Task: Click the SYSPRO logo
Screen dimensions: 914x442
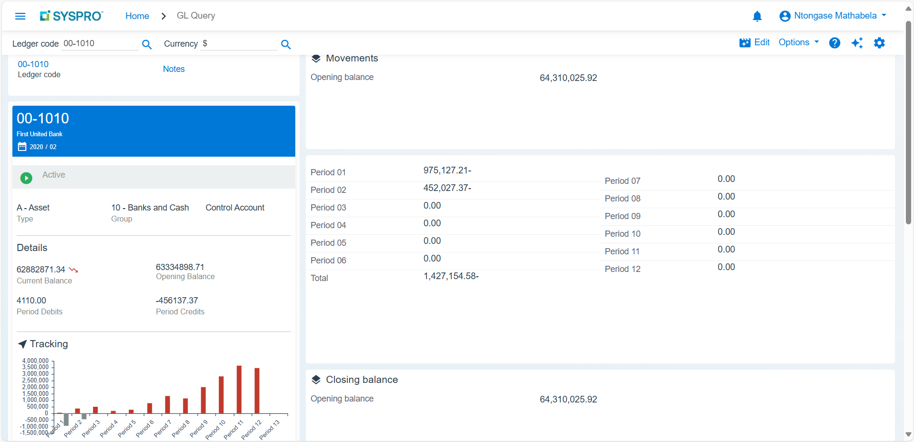Action: tap(71, 16)
